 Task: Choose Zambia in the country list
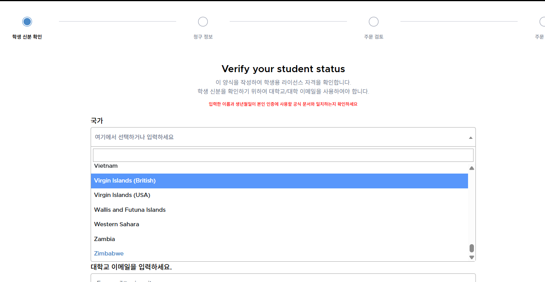click(104, 239)
